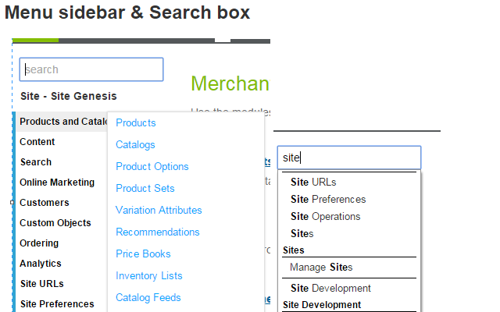
Task: Open the Catalog Feeds link
Action: (x=148, y=298)
